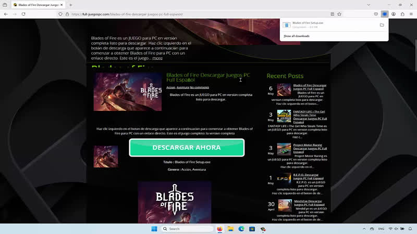The image size is (417, 234).
Task: Open the Wi-Fi network tray icon
Action: click(x=390, y=229)
